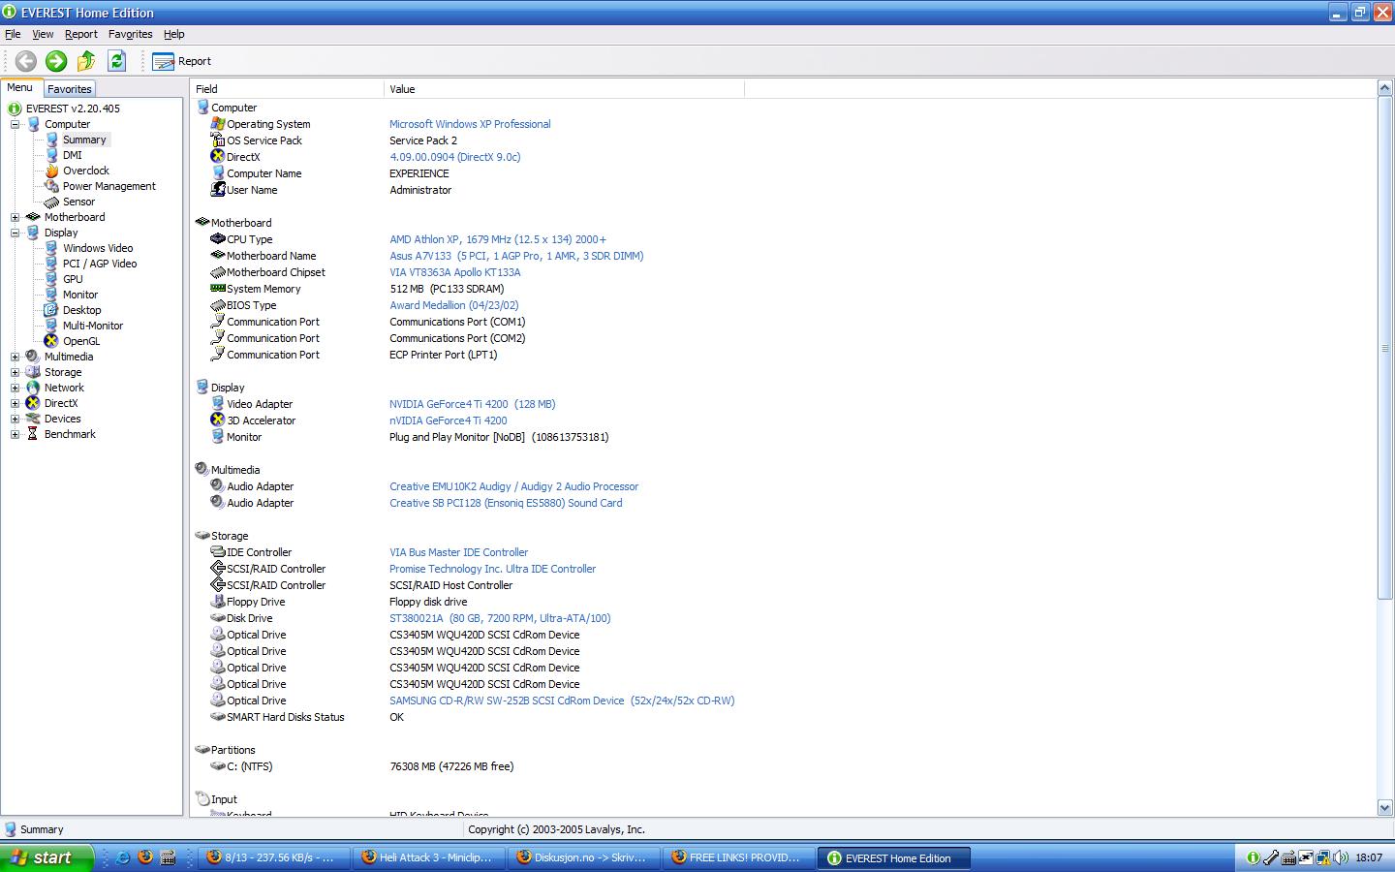Switch to the Favorites tab
This screenshot has height=872, width=1395.
point(70,88)
